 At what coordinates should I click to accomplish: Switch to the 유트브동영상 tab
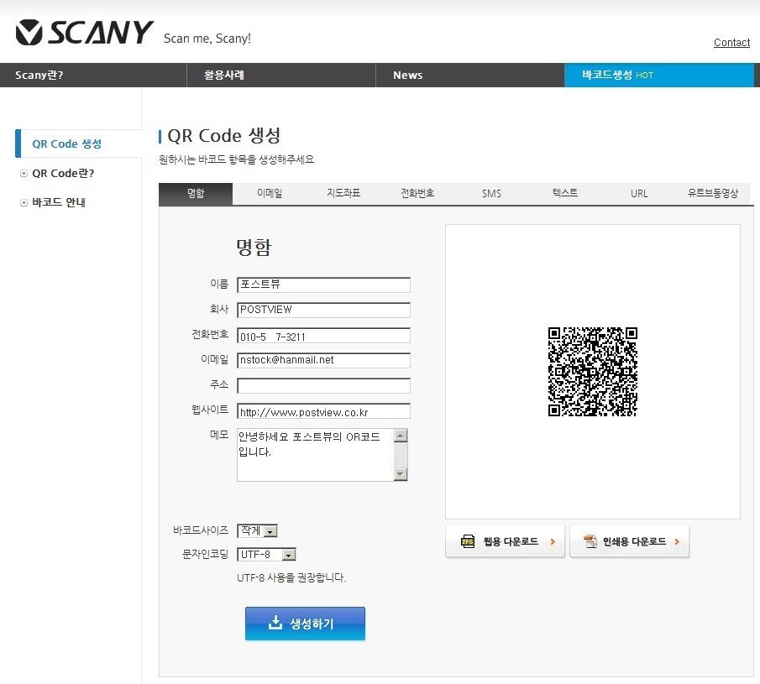coord(713,194)
